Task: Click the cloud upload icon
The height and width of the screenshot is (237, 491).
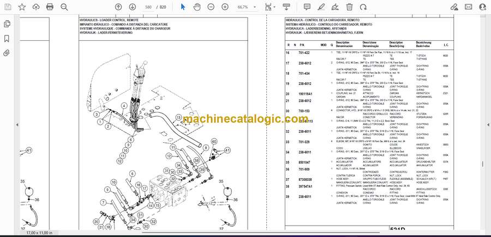Action: point(36,7)
